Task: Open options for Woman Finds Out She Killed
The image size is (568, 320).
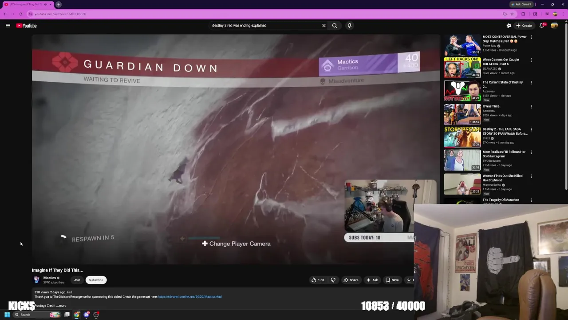Action: coord(531,176)
